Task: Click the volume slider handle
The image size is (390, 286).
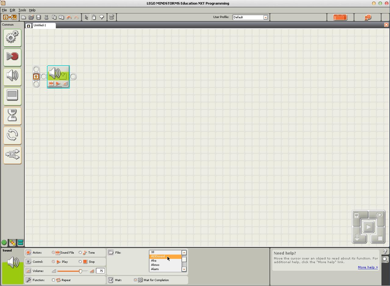Action: tap(81, 271)
